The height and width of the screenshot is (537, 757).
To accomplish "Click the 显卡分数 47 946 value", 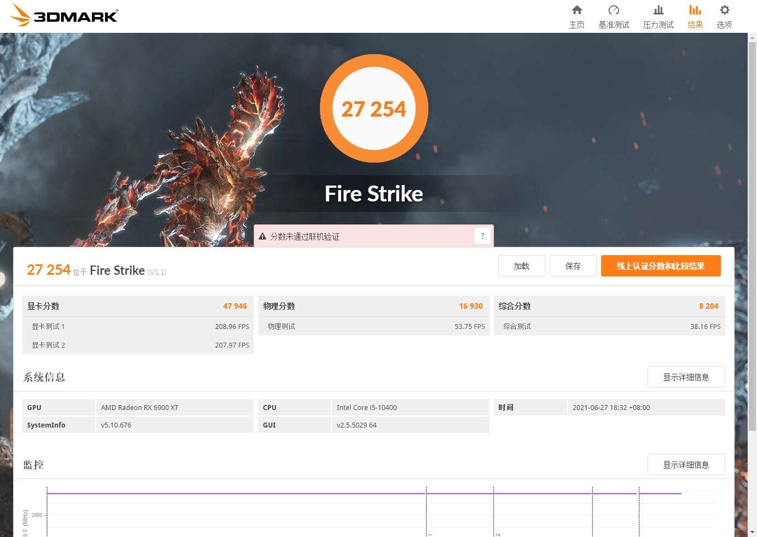I will coord(235,306).
